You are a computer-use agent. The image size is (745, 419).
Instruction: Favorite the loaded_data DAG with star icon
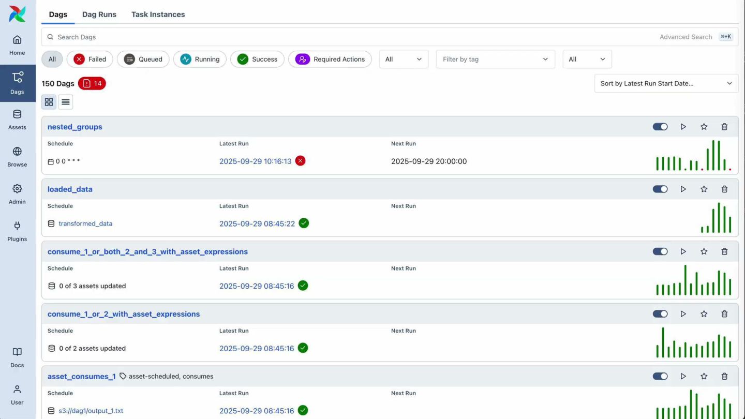[x=704, y=189]
